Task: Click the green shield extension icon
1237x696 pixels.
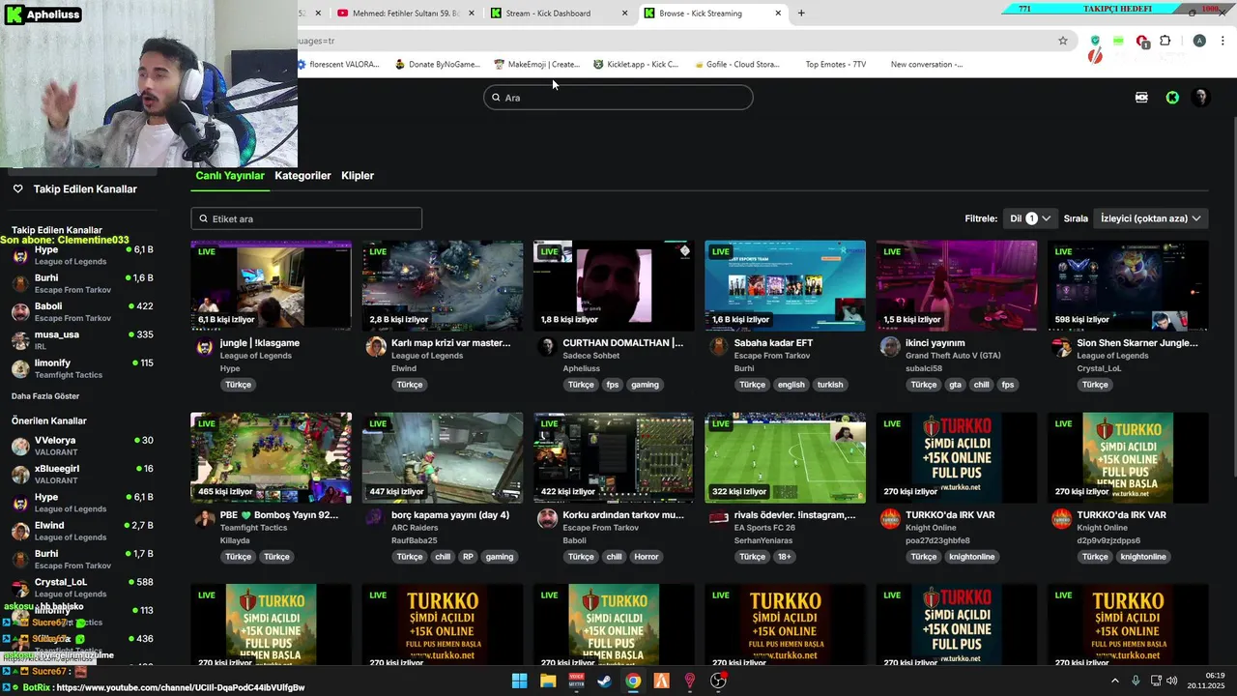Action: coord(1095,41)
